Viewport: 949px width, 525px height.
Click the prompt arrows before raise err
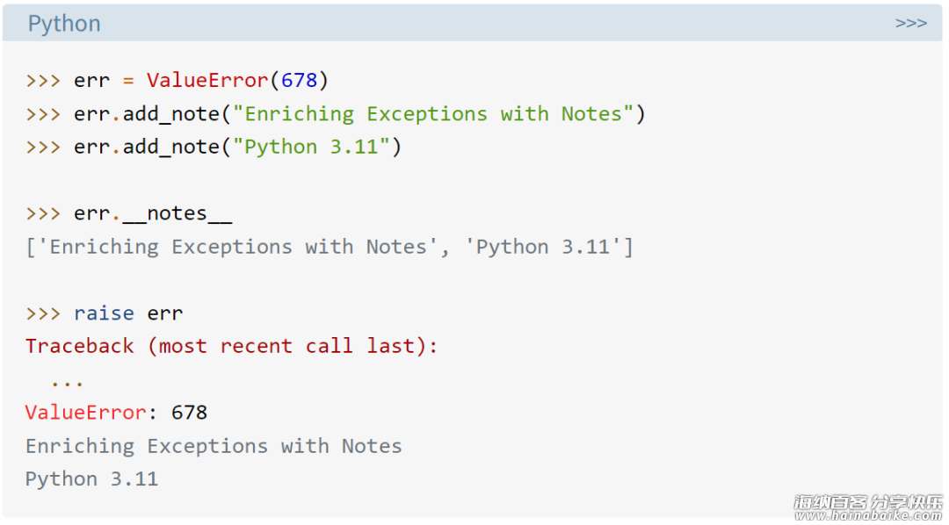(43, 313)
